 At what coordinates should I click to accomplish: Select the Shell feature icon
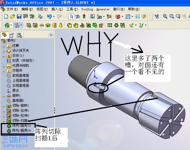pyautogui.click(x=88, y=25)
